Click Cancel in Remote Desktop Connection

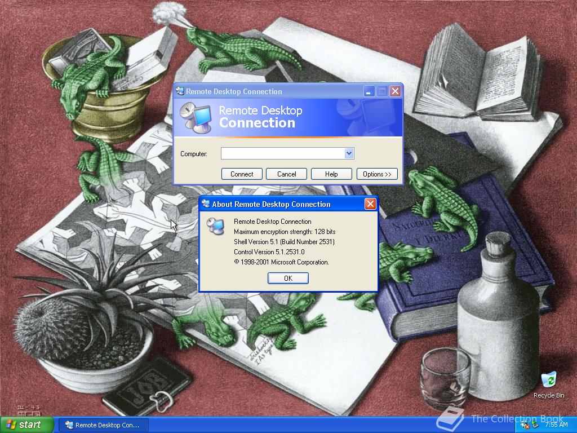tap(286, 174)
